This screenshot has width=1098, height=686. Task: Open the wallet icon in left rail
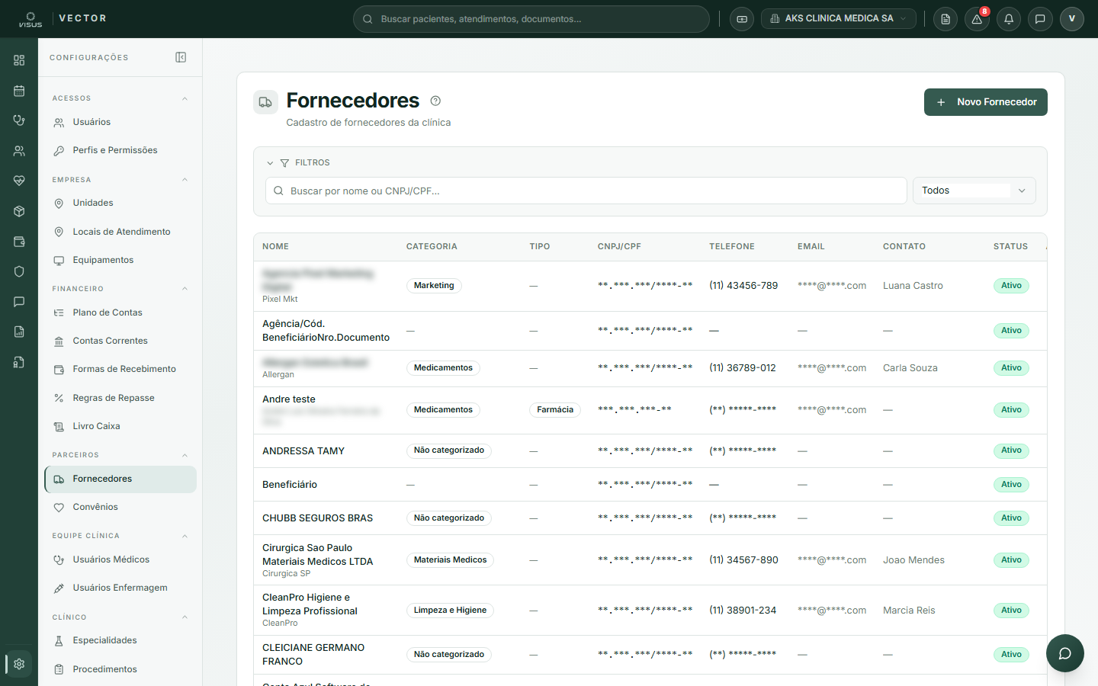click(19, 242)
